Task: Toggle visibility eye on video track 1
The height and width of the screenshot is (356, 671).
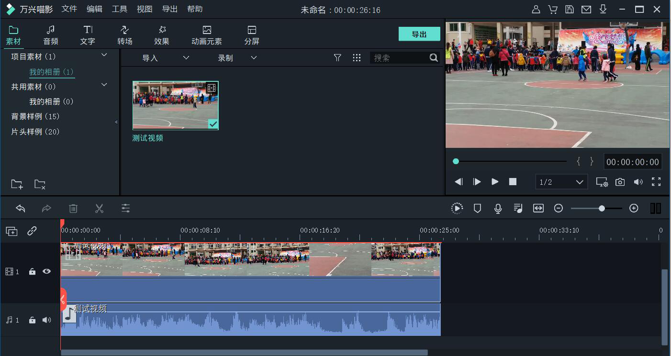Action: (x=46, y=271)
